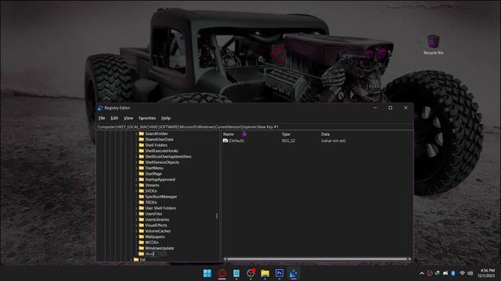Open the File menu
Viewport: 501px width, 281px height.
(102, 118)
